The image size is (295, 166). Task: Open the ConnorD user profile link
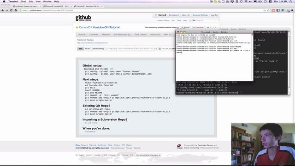point(85,27)
